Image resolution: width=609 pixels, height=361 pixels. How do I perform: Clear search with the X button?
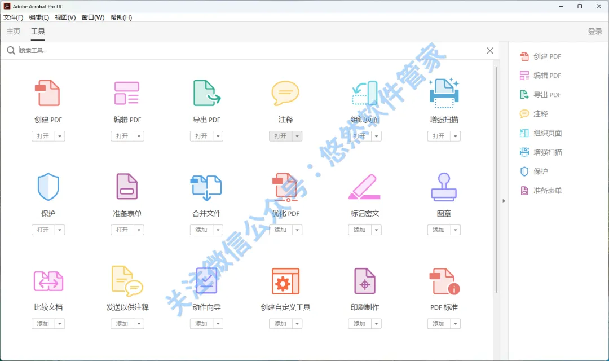coord(490,51)
